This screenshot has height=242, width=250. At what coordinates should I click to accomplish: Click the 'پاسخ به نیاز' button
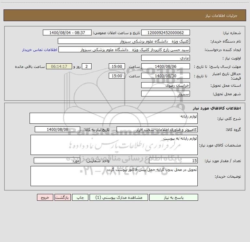(x=173, y=197)
